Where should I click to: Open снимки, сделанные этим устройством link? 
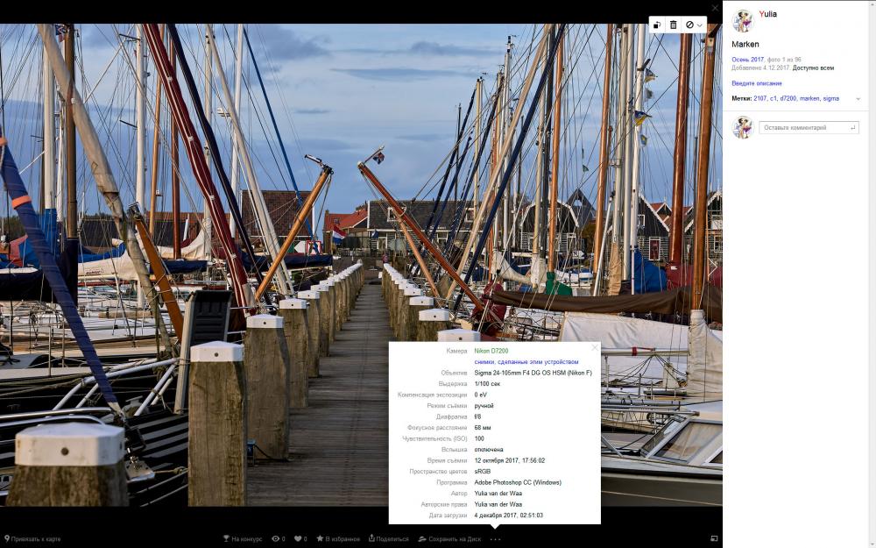(526, 362)
